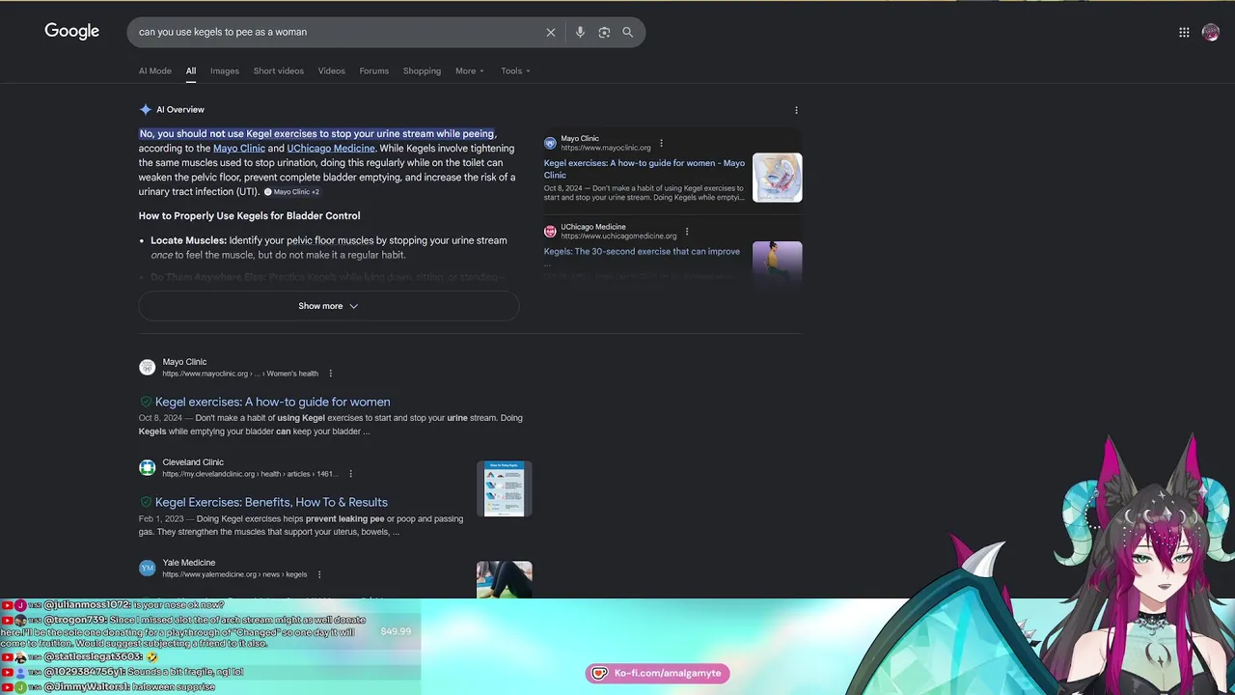
Task: Open Google Lens image search icon
Action: (x=604, y=32)
